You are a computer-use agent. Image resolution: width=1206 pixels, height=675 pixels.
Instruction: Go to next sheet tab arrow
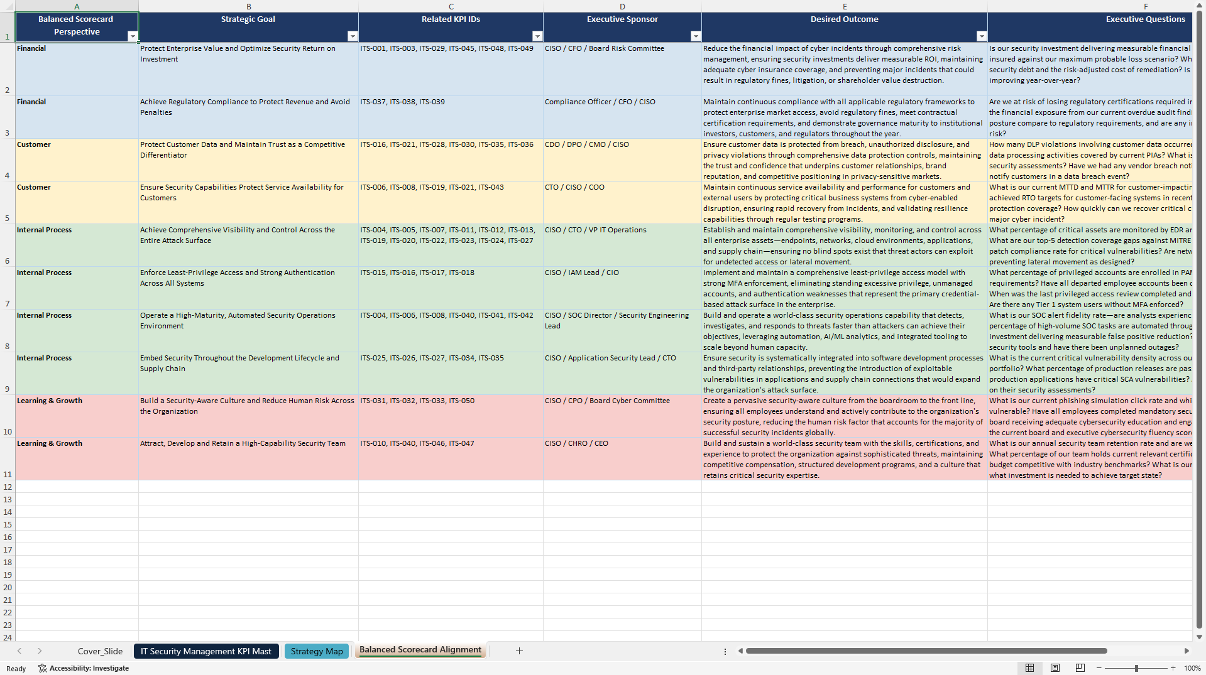40,651
